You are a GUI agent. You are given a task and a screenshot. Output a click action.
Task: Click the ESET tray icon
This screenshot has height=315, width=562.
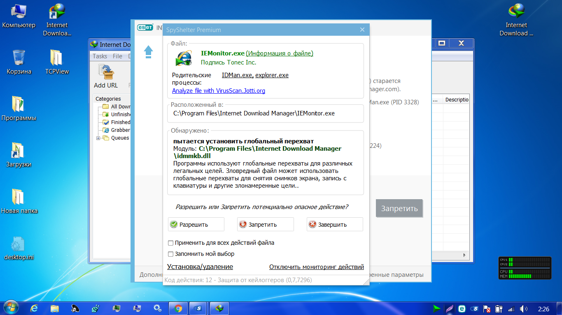(462, 308)
